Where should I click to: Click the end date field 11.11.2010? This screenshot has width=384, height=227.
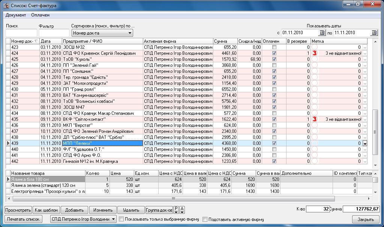coord(352,33)
